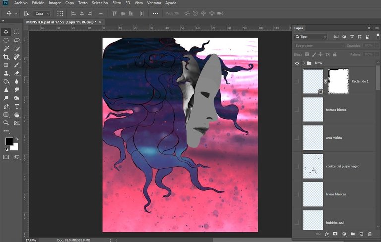Toggle visibility eye of firma group
Image resolution: width=381 pixels, height=242 pixels.
point(297,63)
